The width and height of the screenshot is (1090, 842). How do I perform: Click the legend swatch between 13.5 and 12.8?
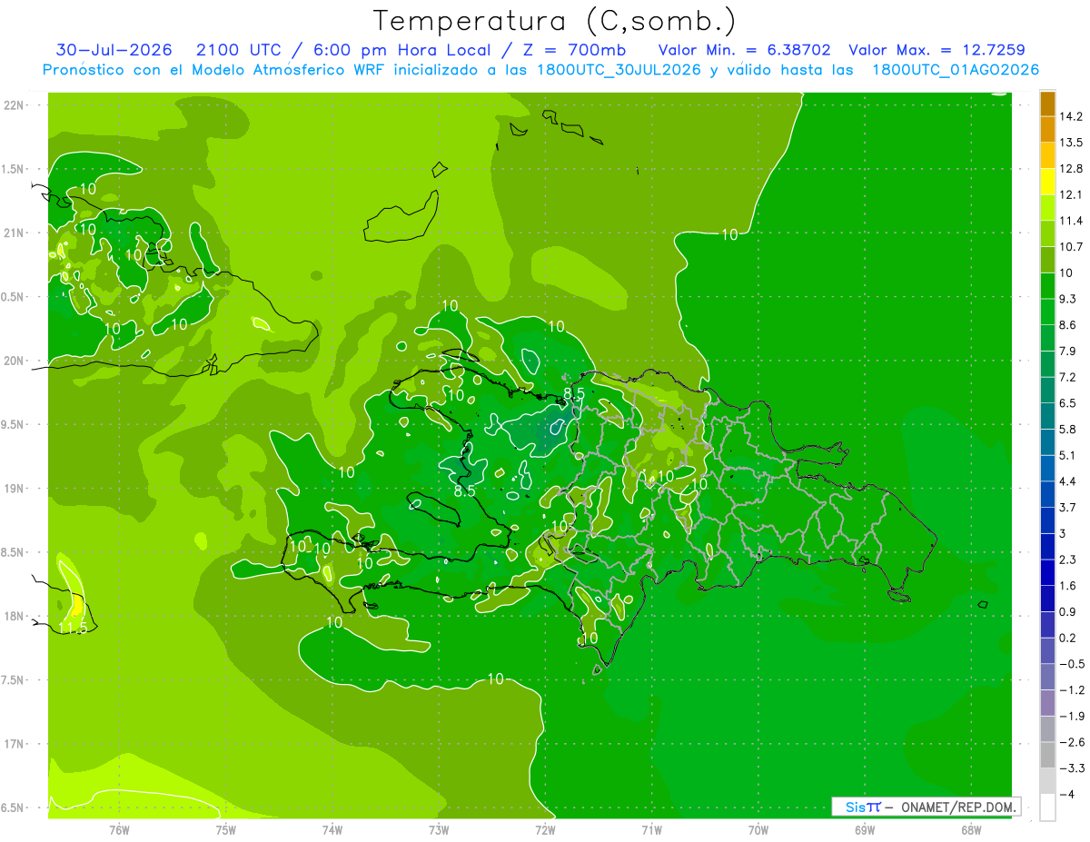point(1047,155)
